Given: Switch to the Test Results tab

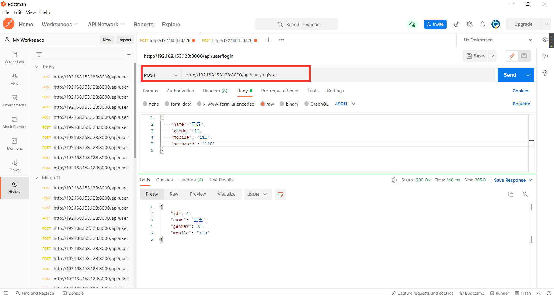Looking at the screenshot, I should coord(221,180).
